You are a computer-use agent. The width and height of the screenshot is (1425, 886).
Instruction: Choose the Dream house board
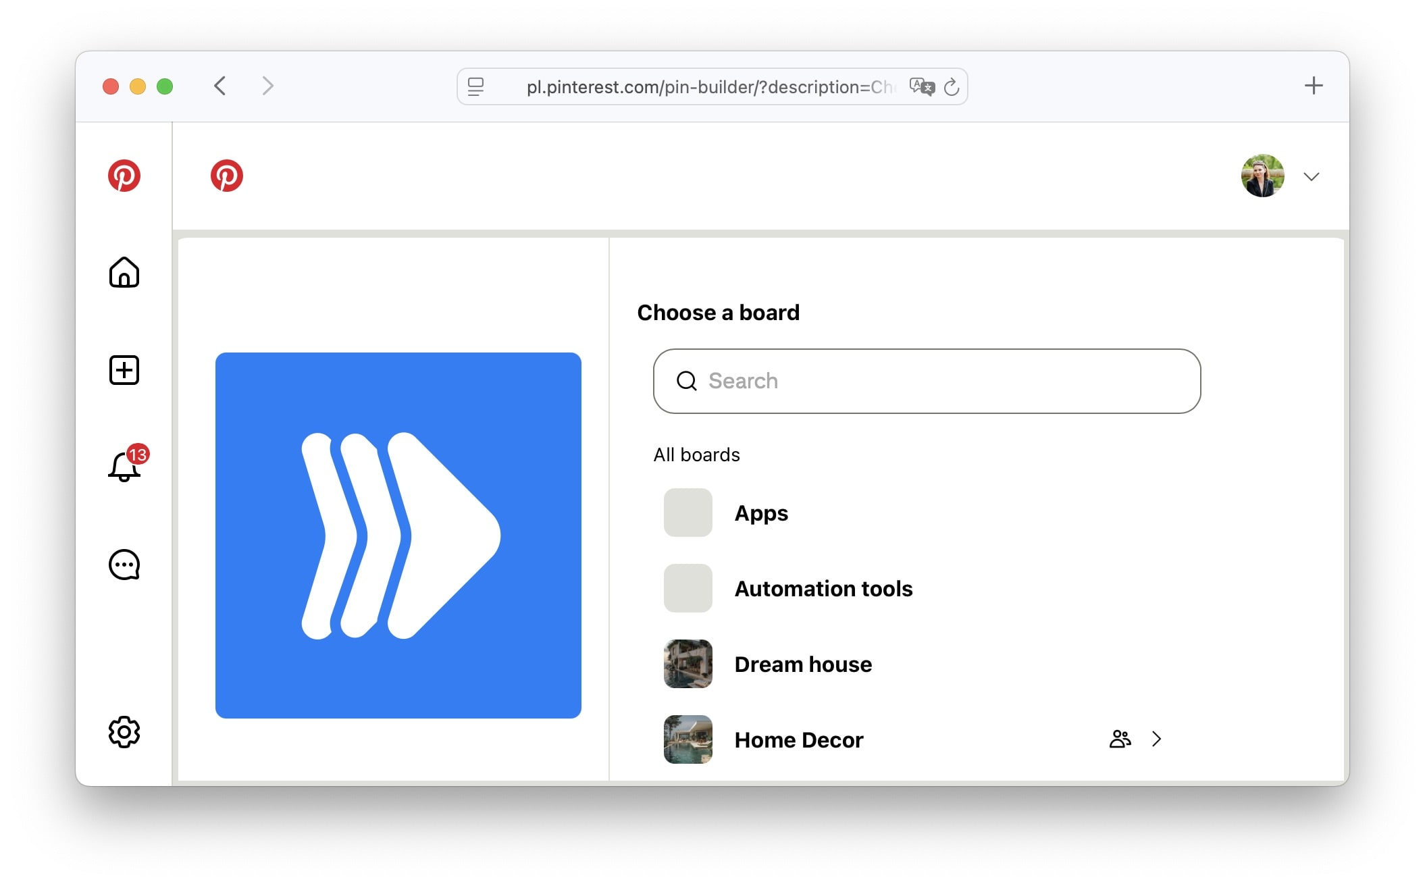803,664
